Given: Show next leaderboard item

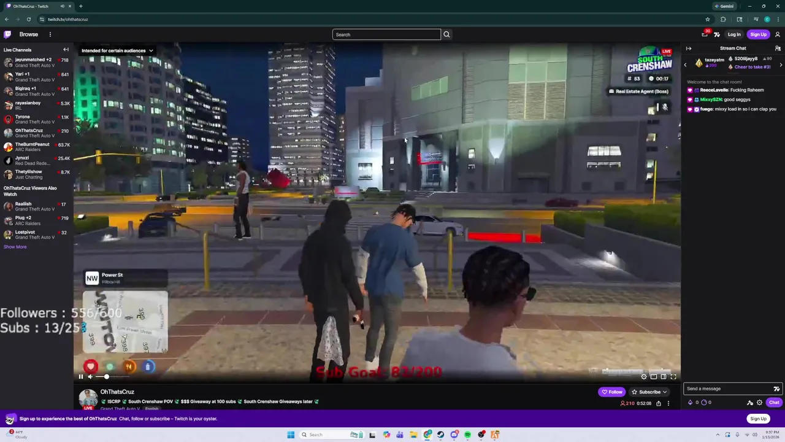Looking at the screenshot, I should (x=781, y=64).
